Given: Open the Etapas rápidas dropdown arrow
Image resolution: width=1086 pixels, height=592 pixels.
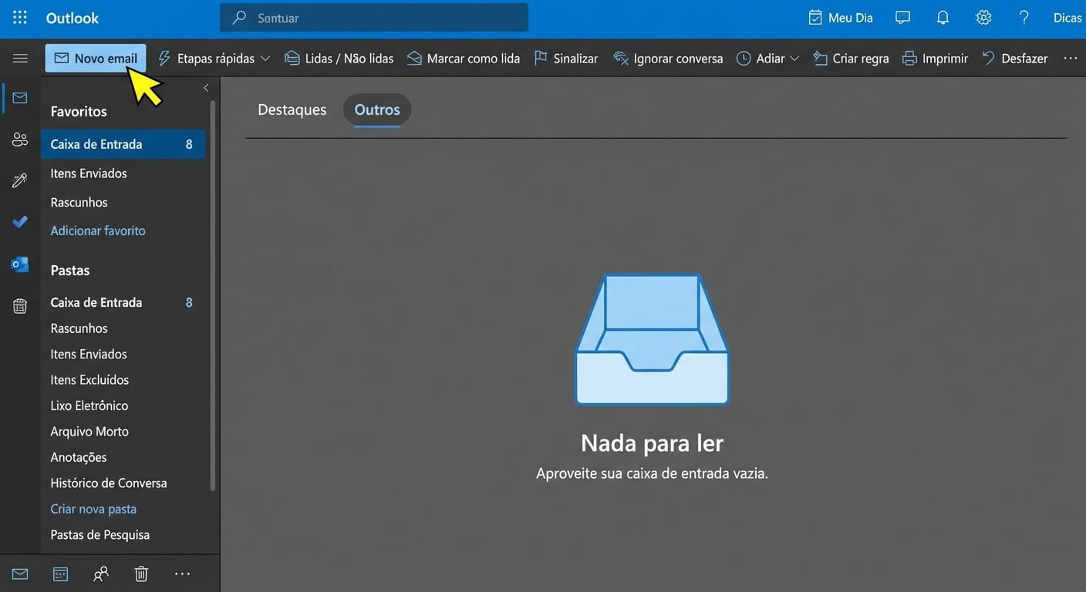Looking at the screenshot, I should click(265, 58).
